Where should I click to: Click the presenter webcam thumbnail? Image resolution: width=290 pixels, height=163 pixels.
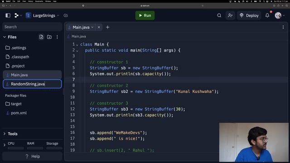tap(254, 142)
